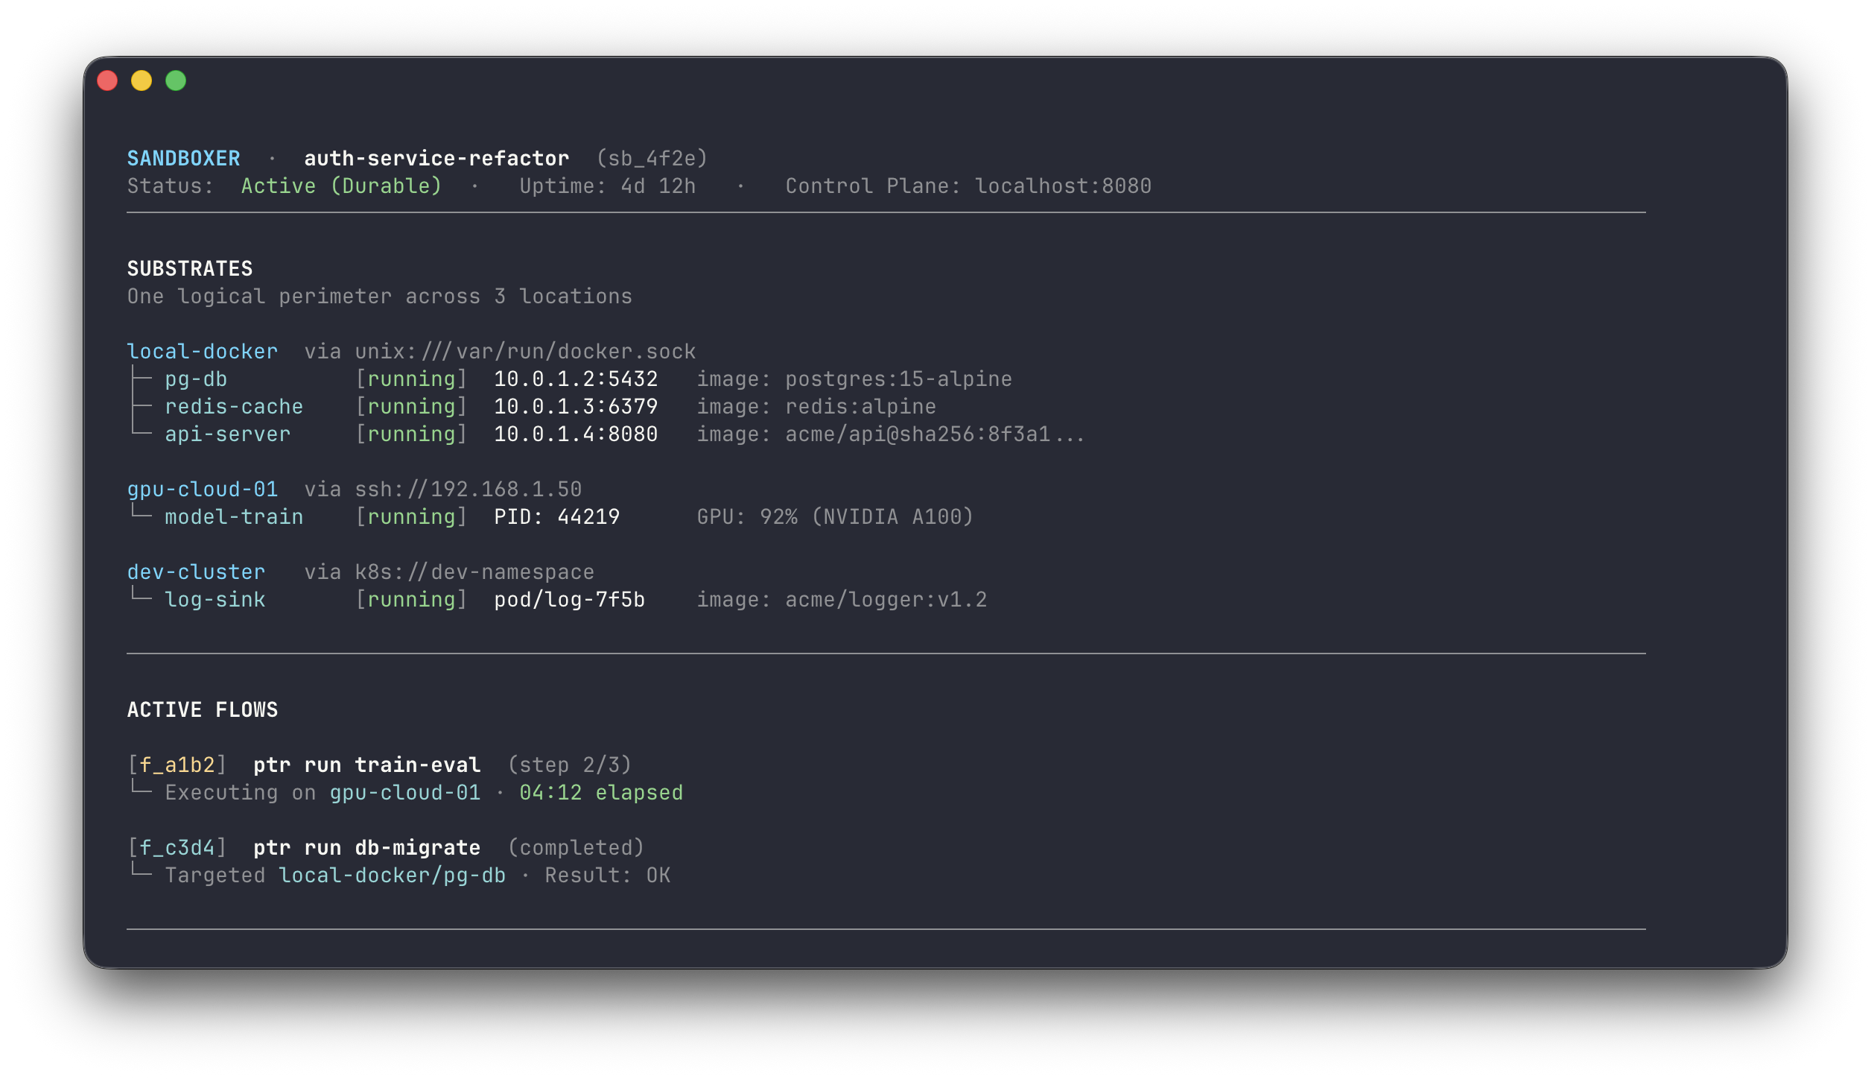
Task: Select the api-server container row
Action: click(606, 434)
